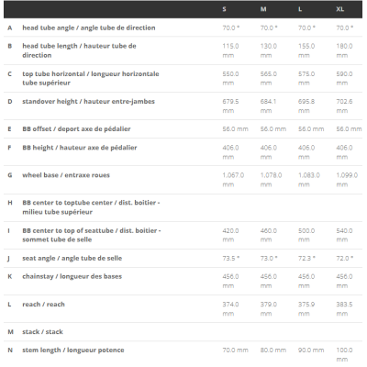Screen dimensions: 367x367
Task: Select wheel base value 1,078.0 mm
Action: tap(271, 180)
